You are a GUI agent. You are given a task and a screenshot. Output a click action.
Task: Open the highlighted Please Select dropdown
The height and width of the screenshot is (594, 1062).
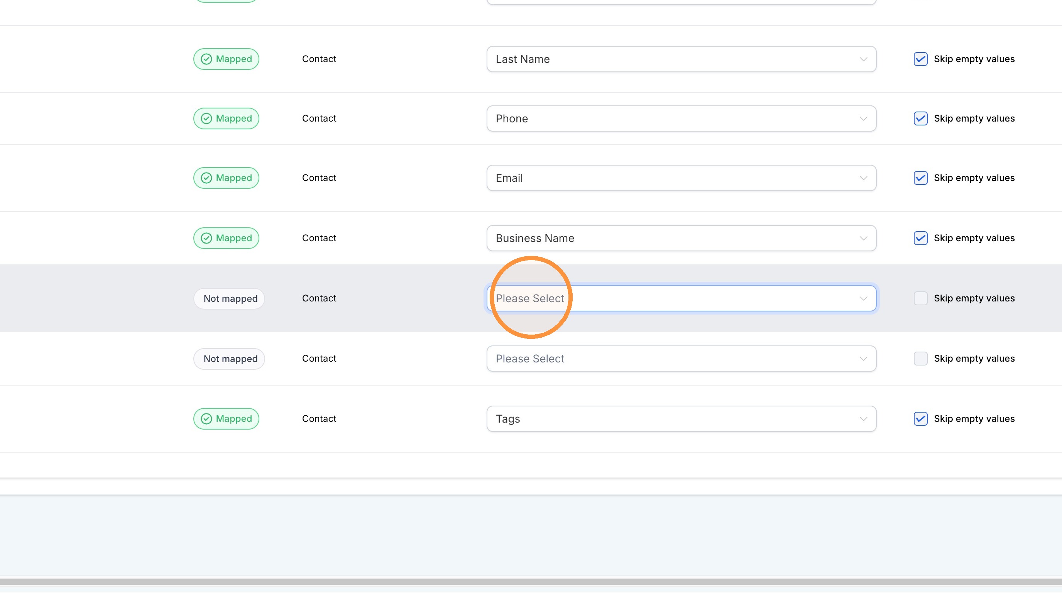click(x=681, y=298)
